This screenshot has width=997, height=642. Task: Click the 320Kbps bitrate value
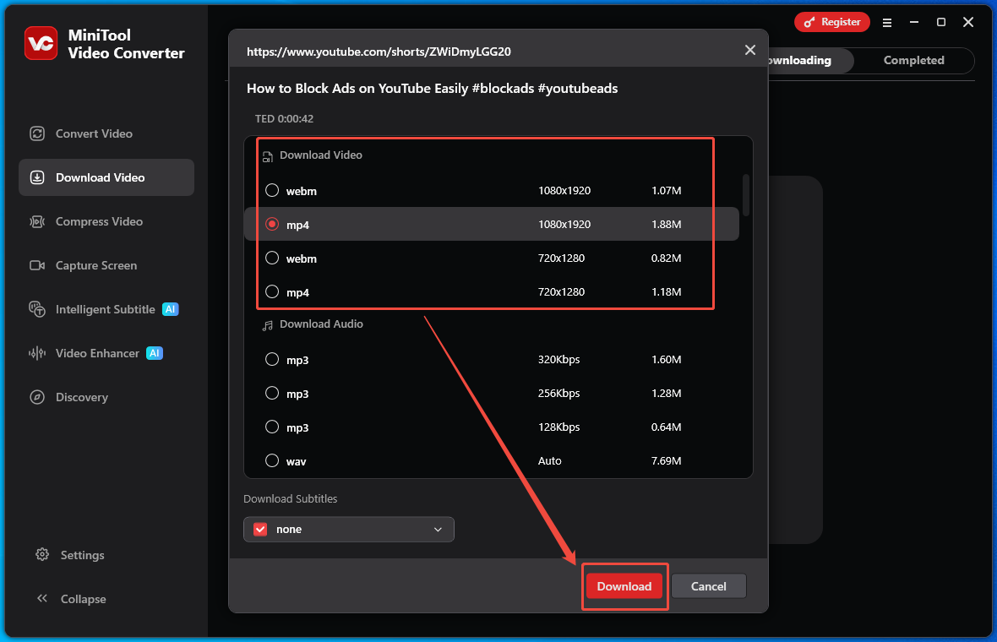pyautogui.click(x=558, y=360)
